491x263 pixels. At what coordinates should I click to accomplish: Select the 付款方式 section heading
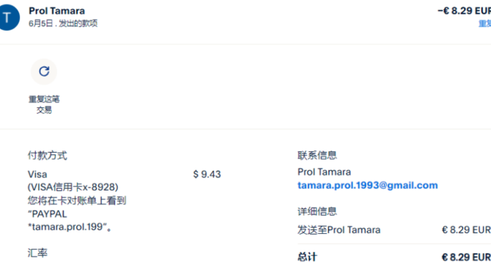(x=47, y=155)
